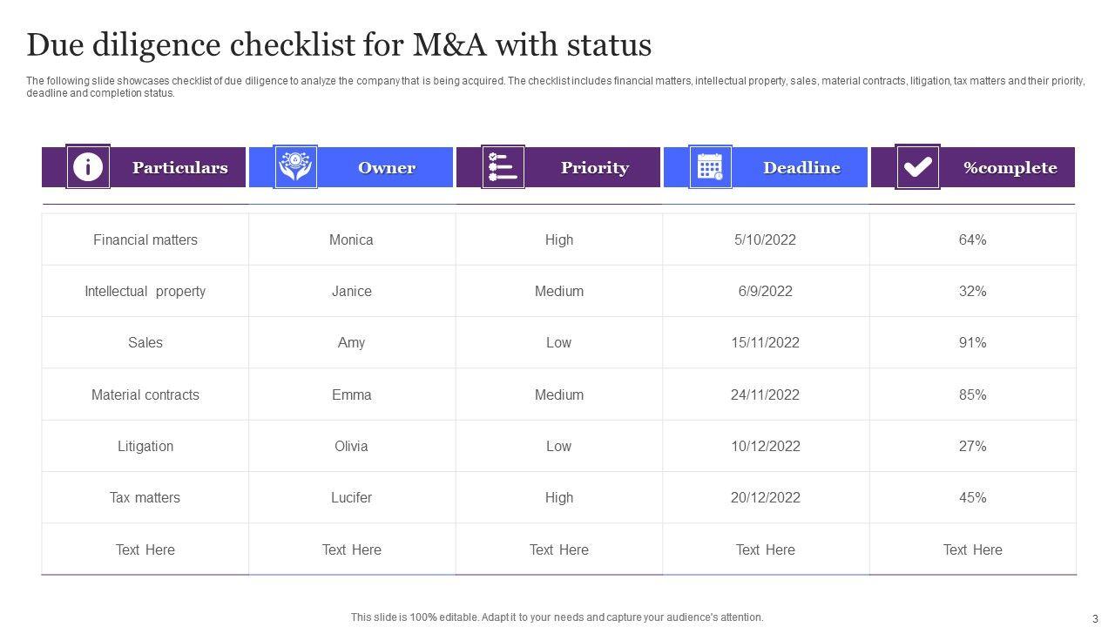Select the Lucifer owner cell

coord(352,497)
